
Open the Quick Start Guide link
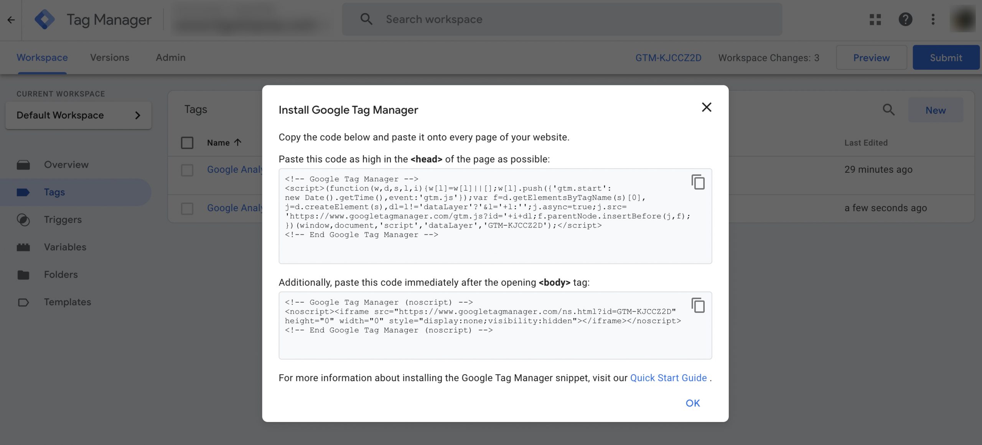point(668,378)
